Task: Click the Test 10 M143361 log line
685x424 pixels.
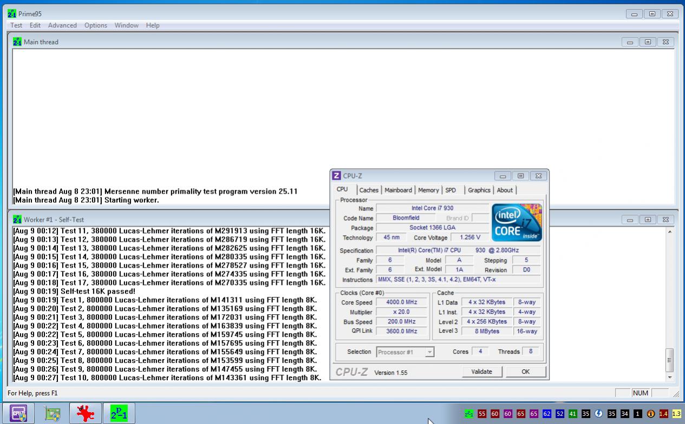Action: (x=167, y=377)
